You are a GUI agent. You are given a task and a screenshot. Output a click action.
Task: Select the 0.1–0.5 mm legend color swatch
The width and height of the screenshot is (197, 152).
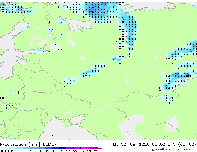tap(5, 148)
